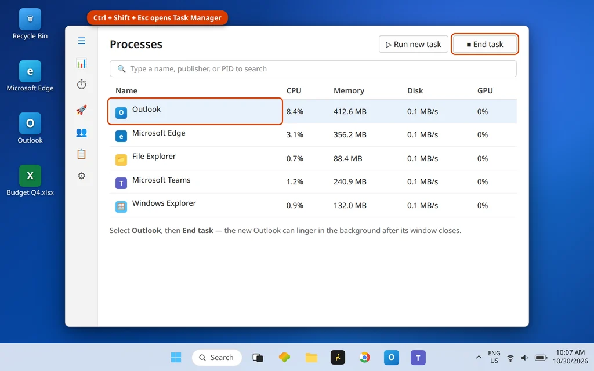Sort by the GPU column header
594x371 pixels.
coord(485,90)
